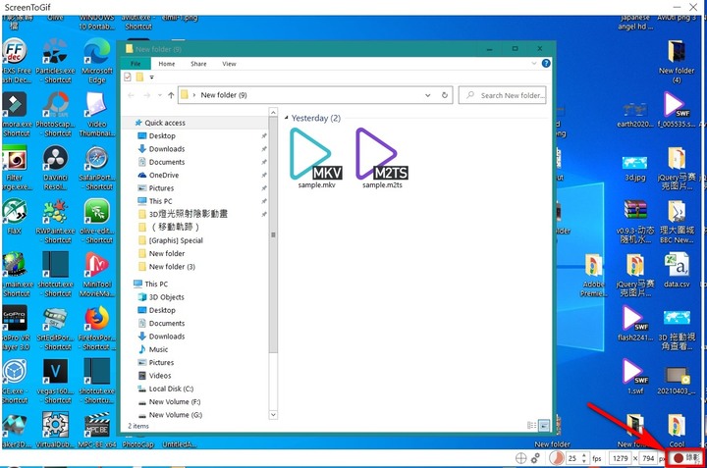The image size is (707, 468).
Task: Select Adobe Premiere desktop icon
Action: point(593,276)
